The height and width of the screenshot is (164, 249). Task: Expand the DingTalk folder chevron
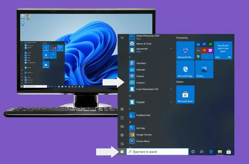click(x=171, y=102)
